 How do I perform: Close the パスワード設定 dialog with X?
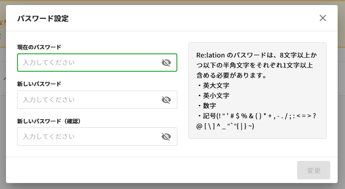point(323,18)
